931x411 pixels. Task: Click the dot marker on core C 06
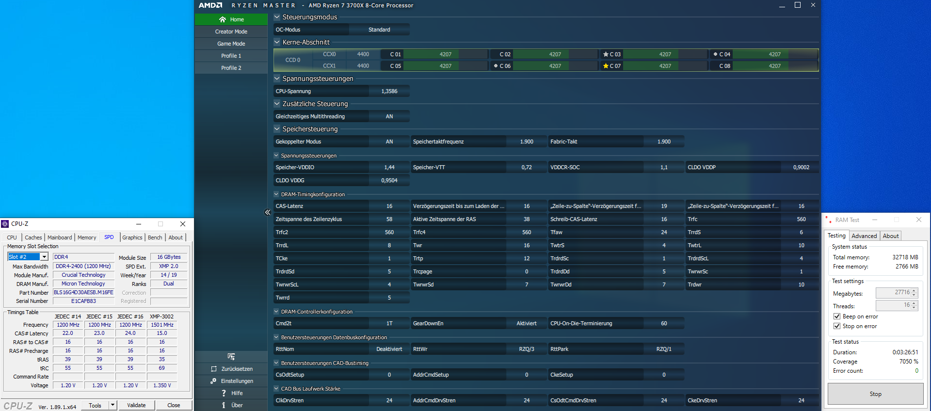pyautogui.click(x=496, y=66)
